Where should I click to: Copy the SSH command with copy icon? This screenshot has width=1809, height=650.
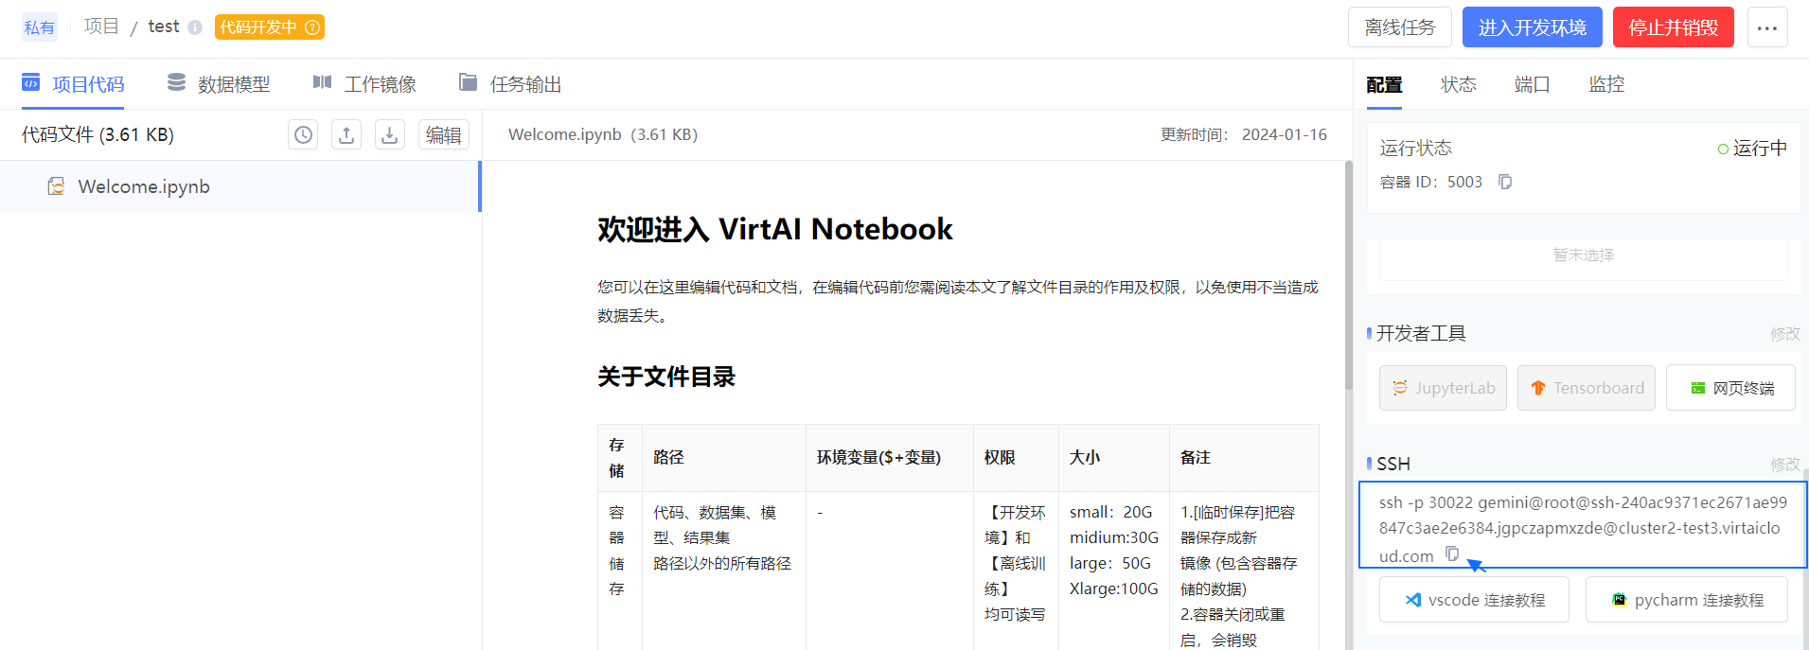tap(1452, 554)
